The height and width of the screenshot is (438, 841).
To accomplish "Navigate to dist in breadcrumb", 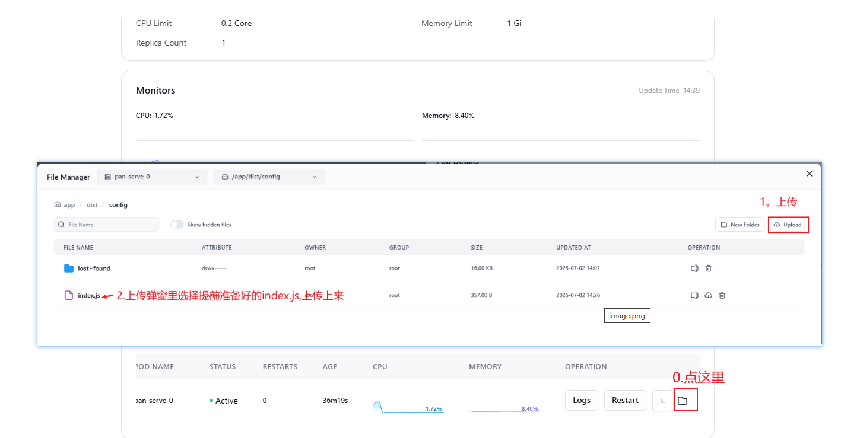I will [x=92, y=204].
